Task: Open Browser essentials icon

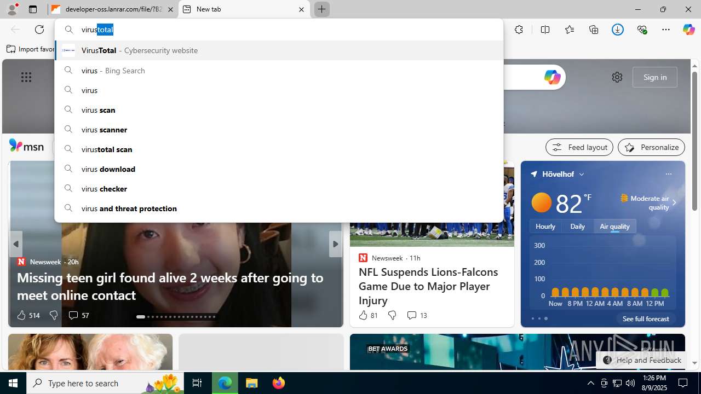Action: pyautogui.click(x=642, y=30)
